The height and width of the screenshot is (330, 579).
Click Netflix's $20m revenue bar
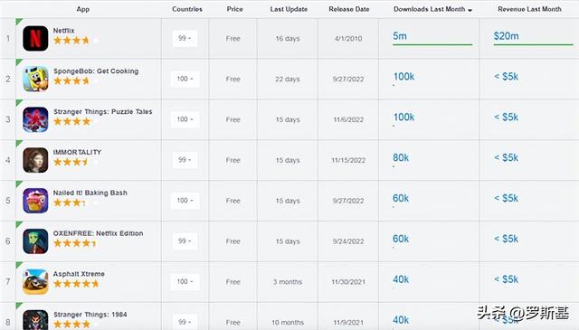(533, 44)
